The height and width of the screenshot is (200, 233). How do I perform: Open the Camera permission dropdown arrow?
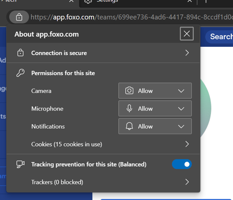click(x=181, y=91)
